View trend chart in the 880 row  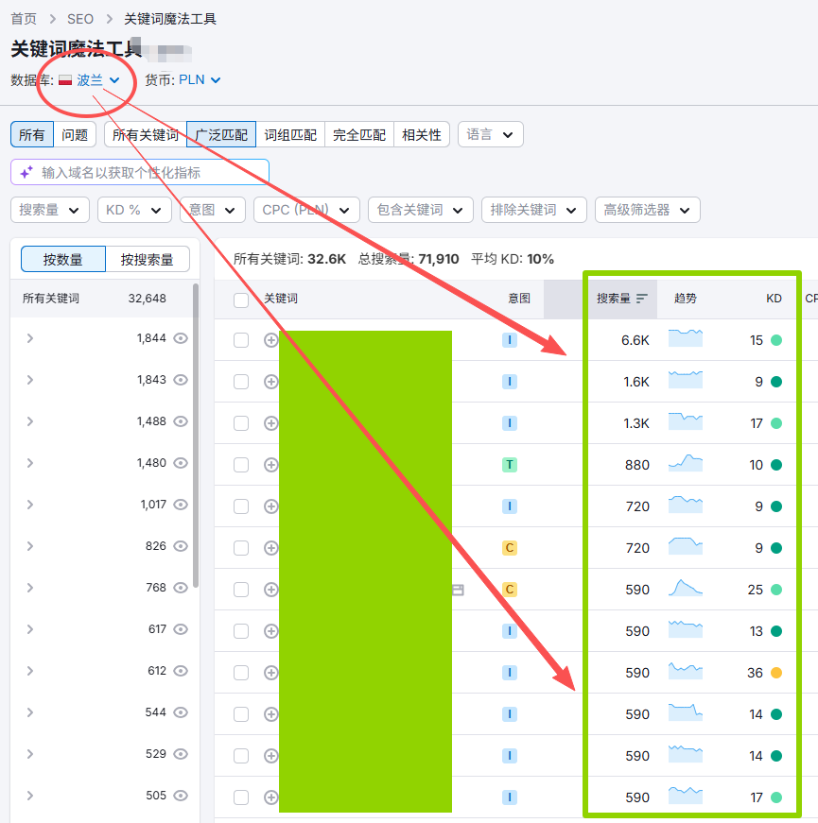pyautogui.click(x=685, y=462)
